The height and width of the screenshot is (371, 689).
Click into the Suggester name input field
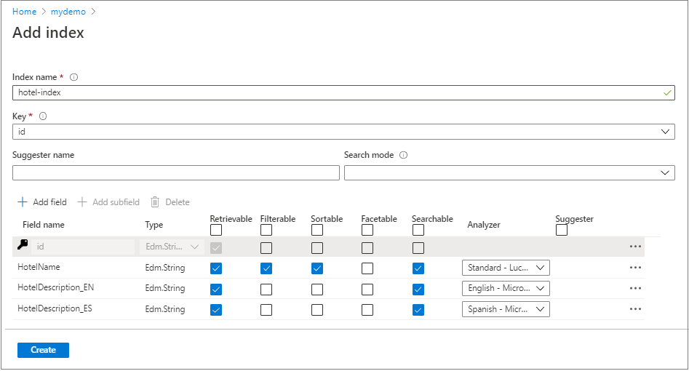[x=176, y=173]
